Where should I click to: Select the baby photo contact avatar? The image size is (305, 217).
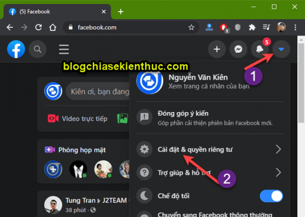103,169
